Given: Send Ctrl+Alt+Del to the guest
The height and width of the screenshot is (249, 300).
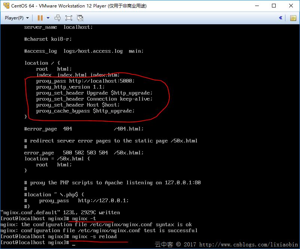Looking at the screenshot, I should [58, 18].
